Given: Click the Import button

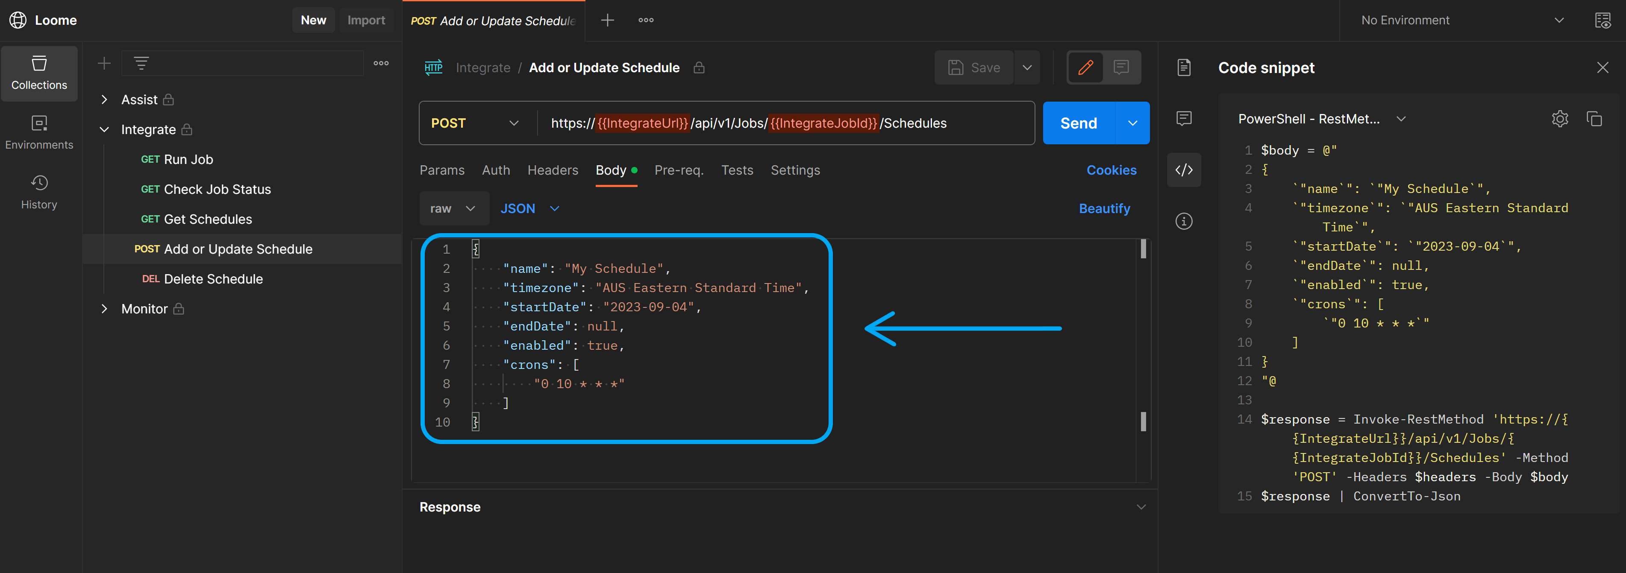Looking at the screenshot, I should pyautogui.click(x=366, y=20).
